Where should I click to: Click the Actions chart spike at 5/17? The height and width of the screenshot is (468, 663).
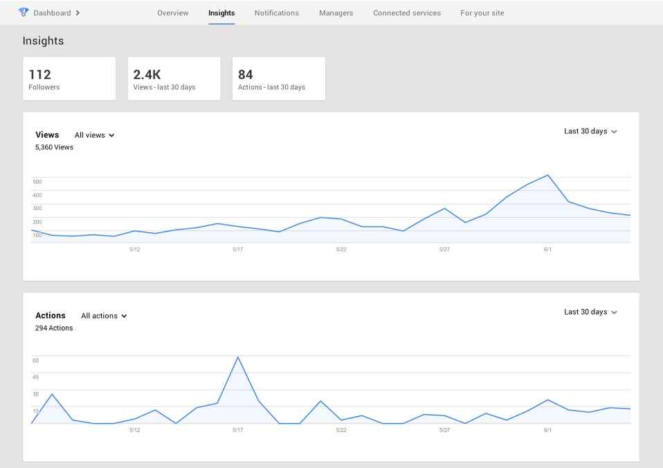point(237,357)
